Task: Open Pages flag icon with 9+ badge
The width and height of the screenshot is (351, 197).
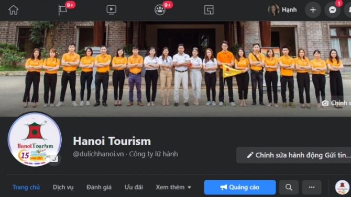Action: pyautogui.click(x=63, y=10)
